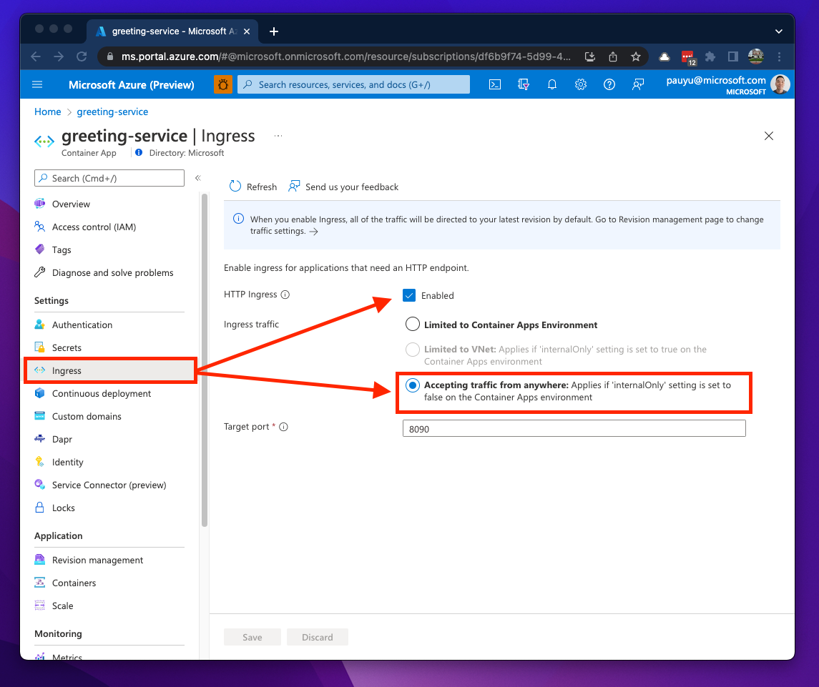
Task: Click the sidebar vertical scrollbar
Action: (x=205, y=357)
